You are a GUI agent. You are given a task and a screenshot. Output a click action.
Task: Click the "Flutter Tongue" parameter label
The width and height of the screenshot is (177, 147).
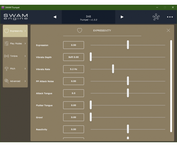click(44, 105)
